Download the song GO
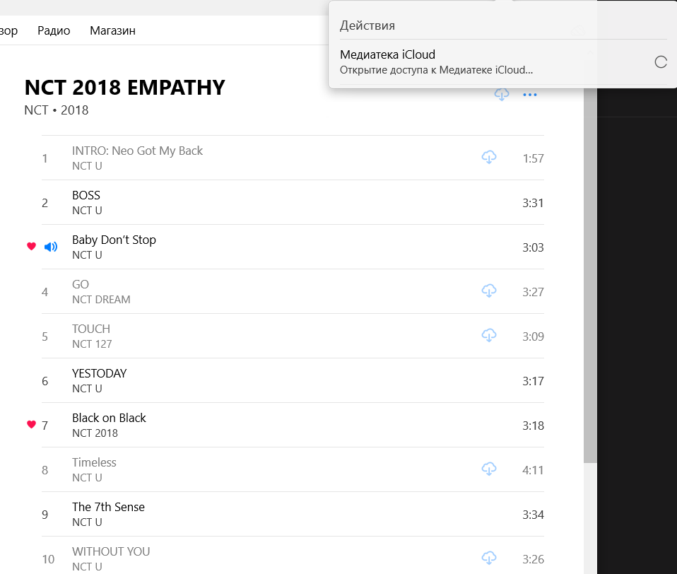677x574 pixels. 488,291
